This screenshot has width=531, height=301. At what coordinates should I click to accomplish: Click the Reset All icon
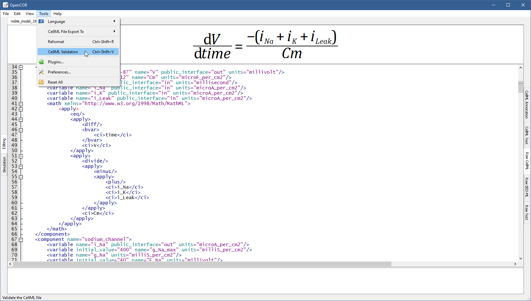point(41,82)
